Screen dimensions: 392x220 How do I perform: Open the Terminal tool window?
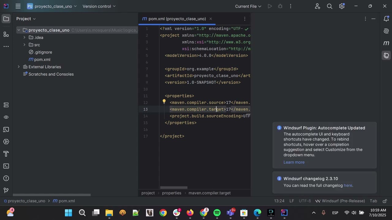[x=6, y=166]
